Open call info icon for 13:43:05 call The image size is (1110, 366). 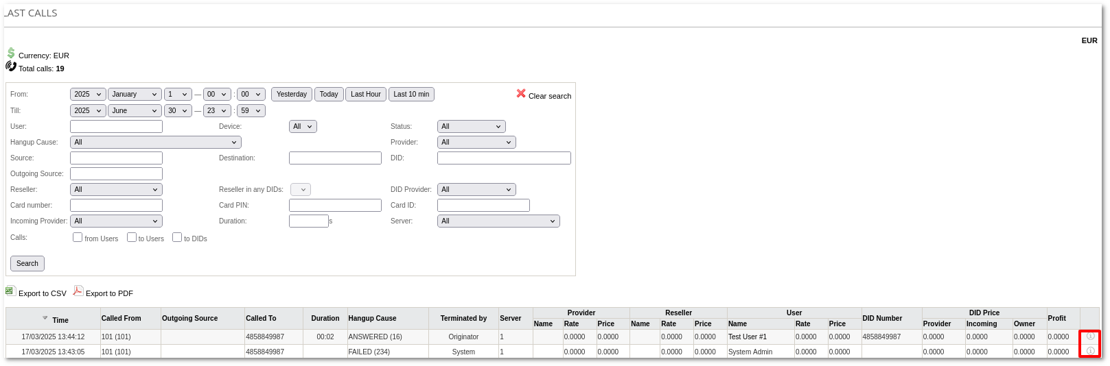1090,351
